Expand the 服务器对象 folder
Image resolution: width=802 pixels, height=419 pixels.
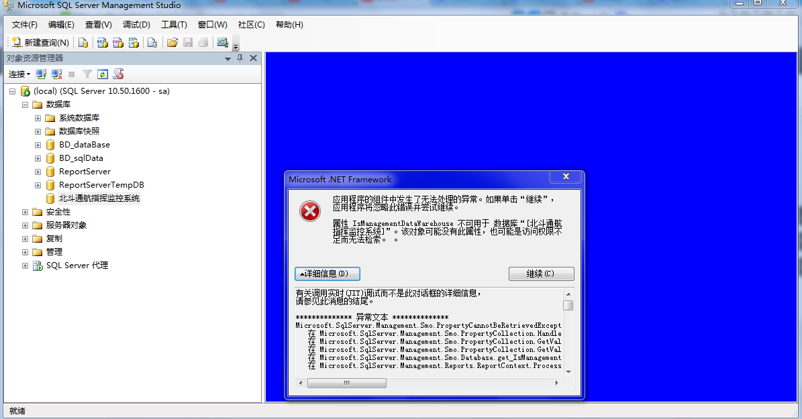pos(25,225)
